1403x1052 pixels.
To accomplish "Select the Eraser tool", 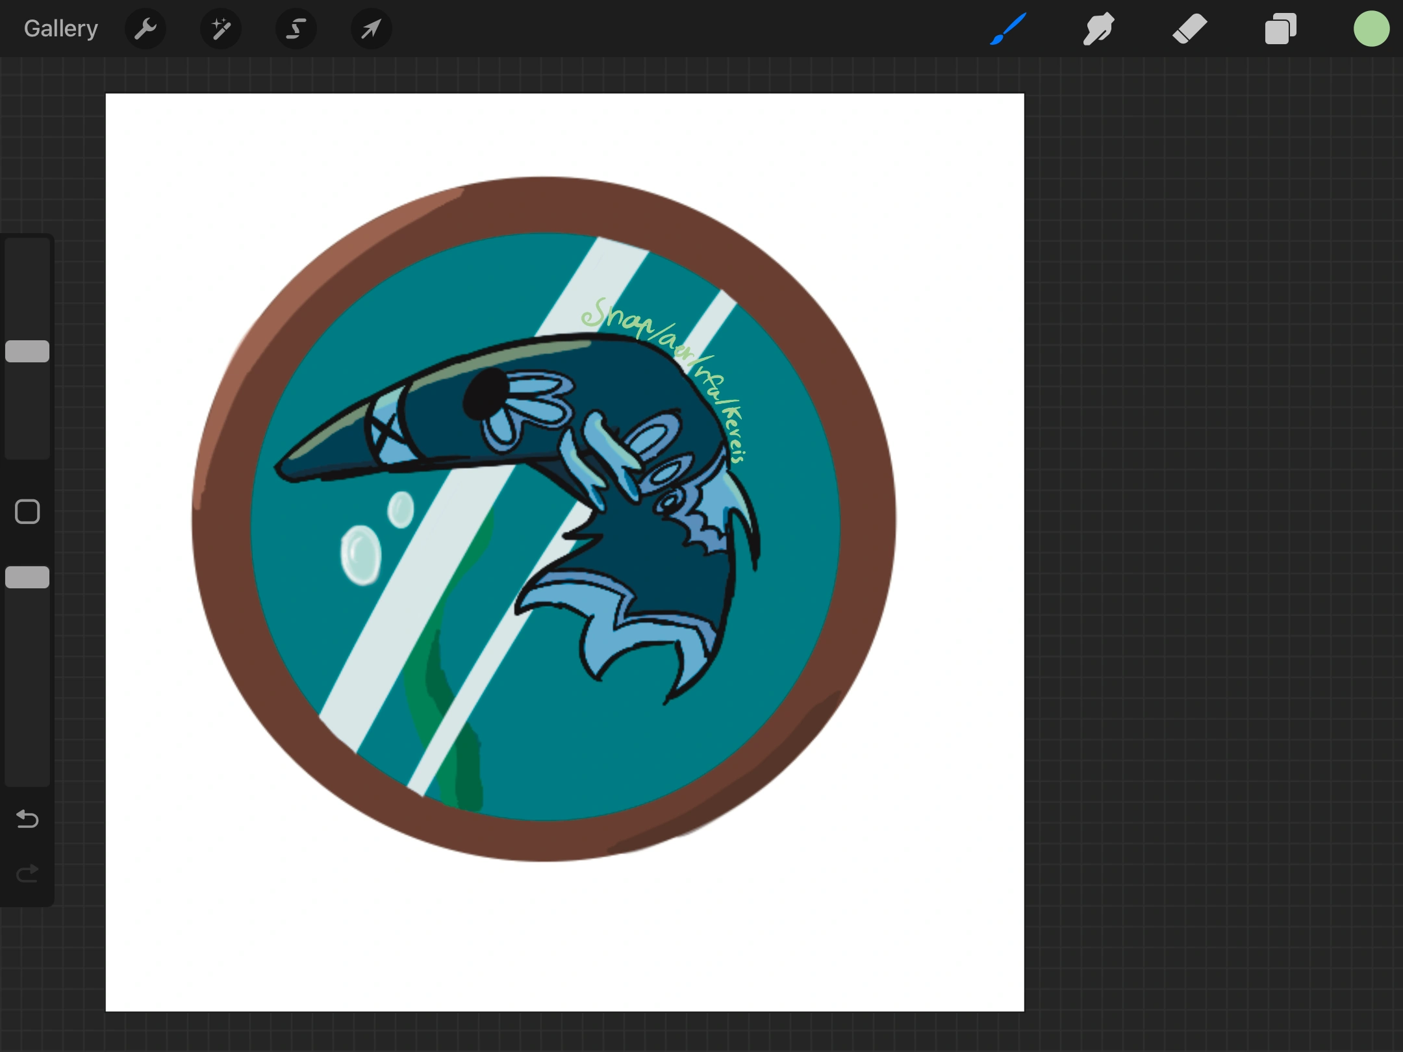I will click(1189, 29).
